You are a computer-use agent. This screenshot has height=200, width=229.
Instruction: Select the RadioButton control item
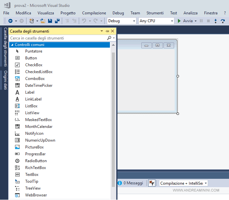[36, 161]
